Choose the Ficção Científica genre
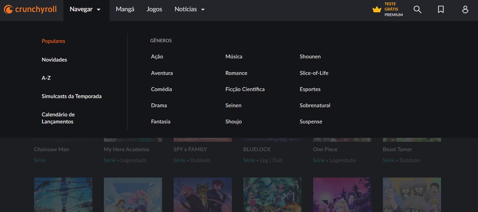Screen dimensions: 478x212 [245, 89]
